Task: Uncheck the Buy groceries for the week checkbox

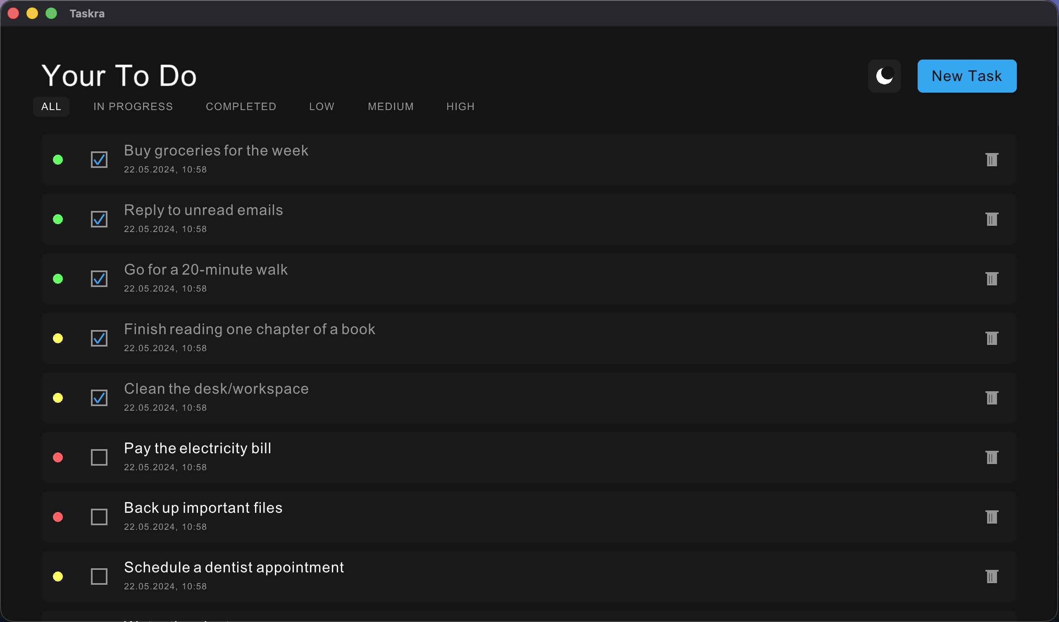Action: click(x=99, y=159)
